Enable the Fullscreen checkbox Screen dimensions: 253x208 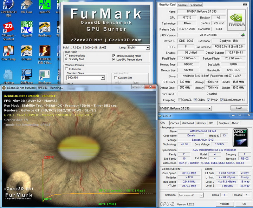pos(66,69)
